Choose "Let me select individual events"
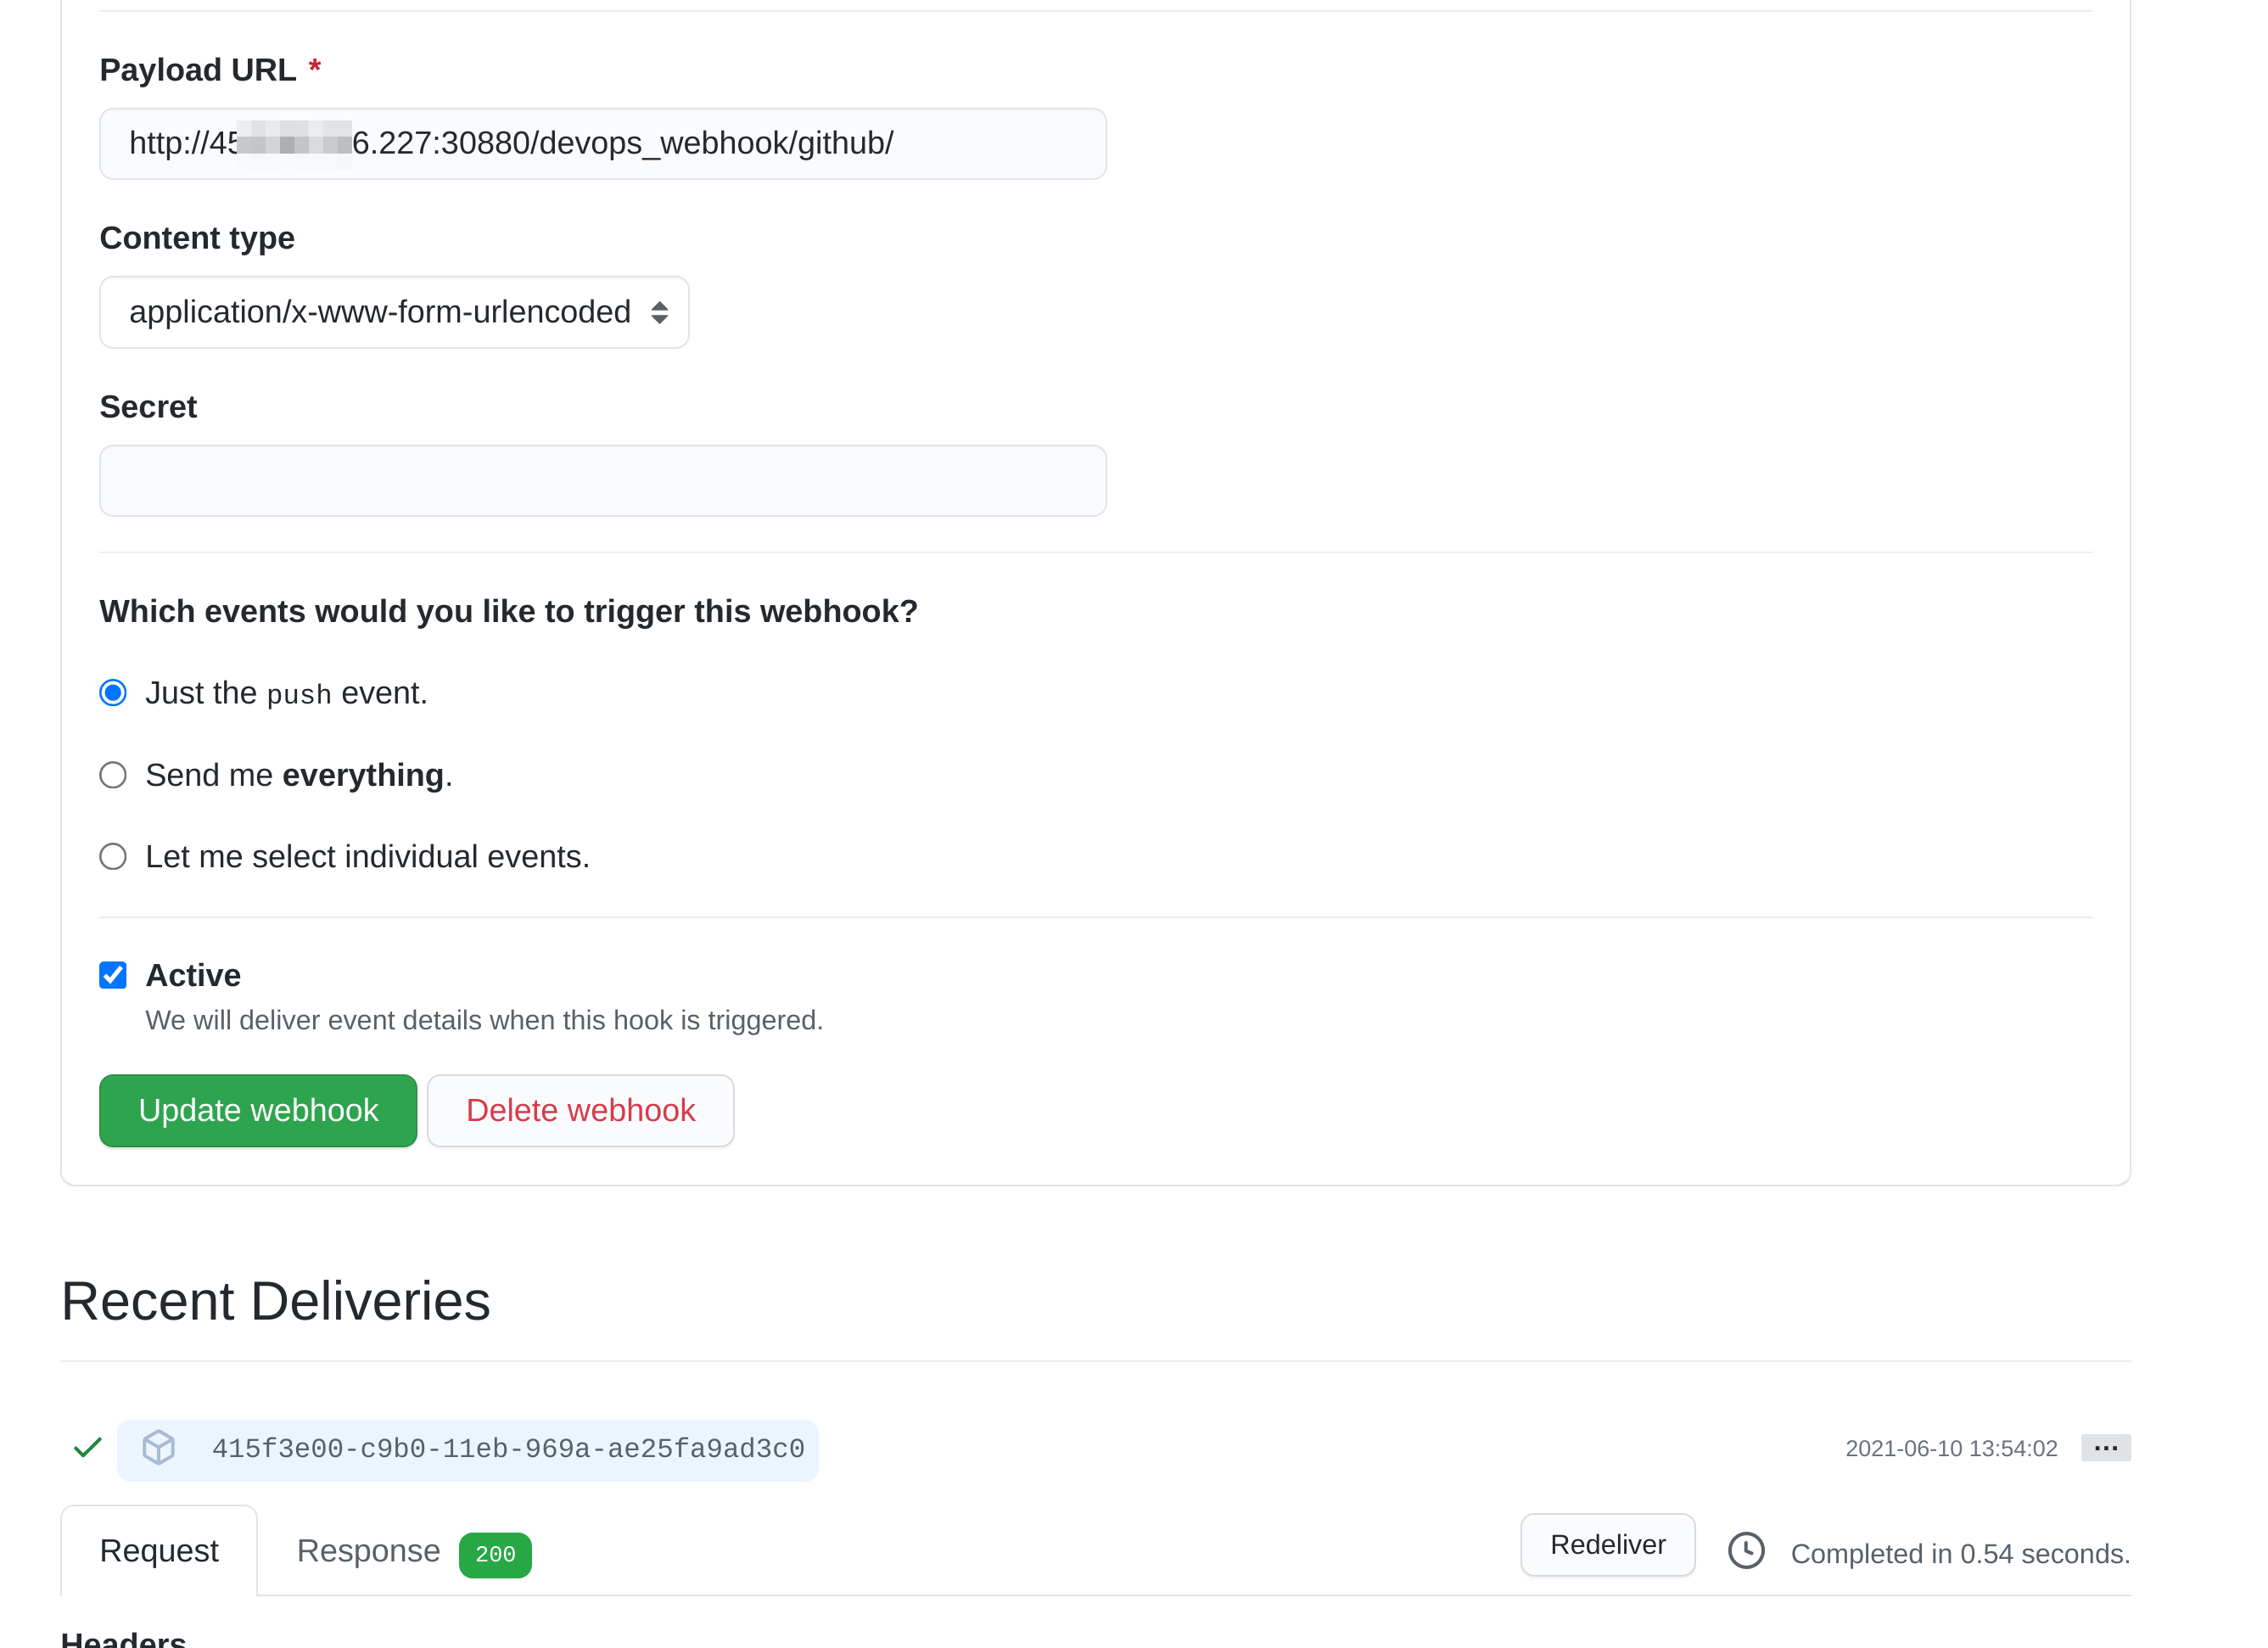The height and width of the screenshot is (1648, 2268). tap(113, 856)
